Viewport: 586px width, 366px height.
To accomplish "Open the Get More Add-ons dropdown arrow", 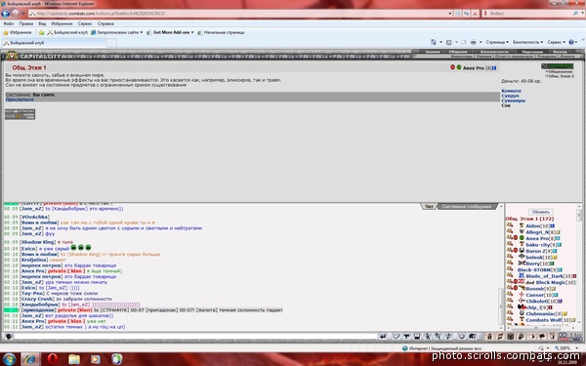I will click(x=192, y=32).
